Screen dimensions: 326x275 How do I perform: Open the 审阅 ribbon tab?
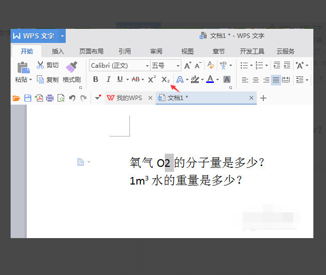156,51
